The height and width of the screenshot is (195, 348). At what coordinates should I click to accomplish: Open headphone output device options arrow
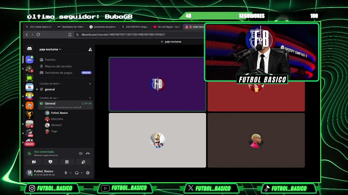pos(82,173)
